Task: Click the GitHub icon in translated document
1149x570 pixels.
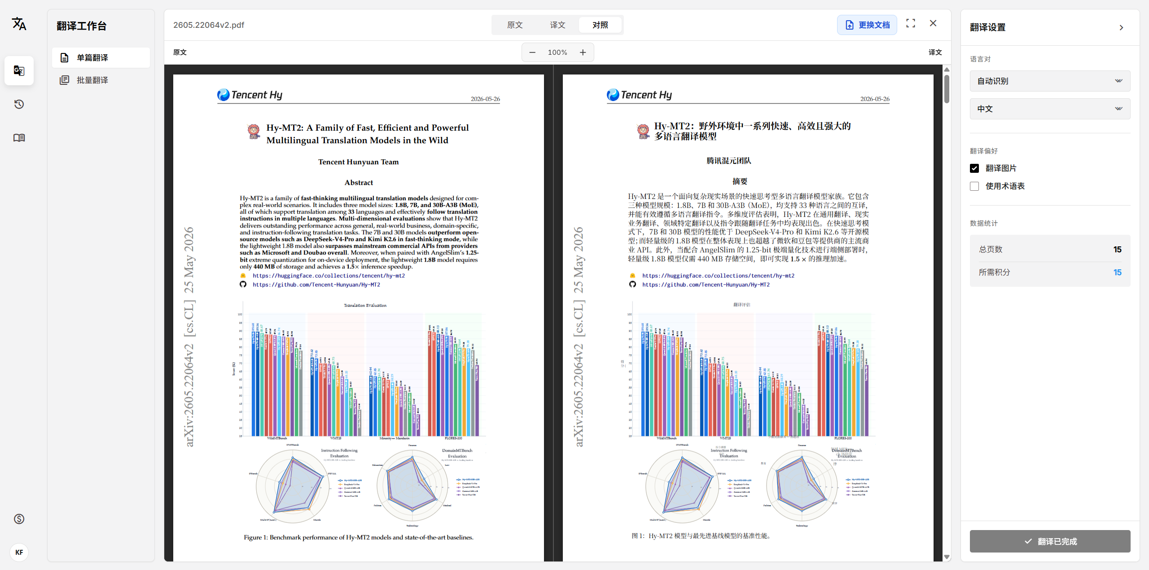Action: [x=633, y=285]
